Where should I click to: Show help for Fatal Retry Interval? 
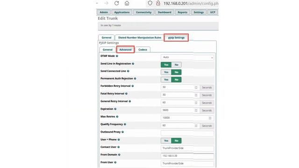[x=126, y=93]
